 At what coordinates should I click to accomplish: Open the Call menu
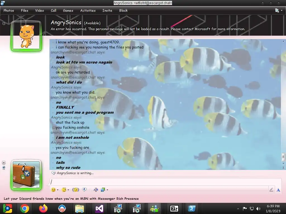[53, 11]
